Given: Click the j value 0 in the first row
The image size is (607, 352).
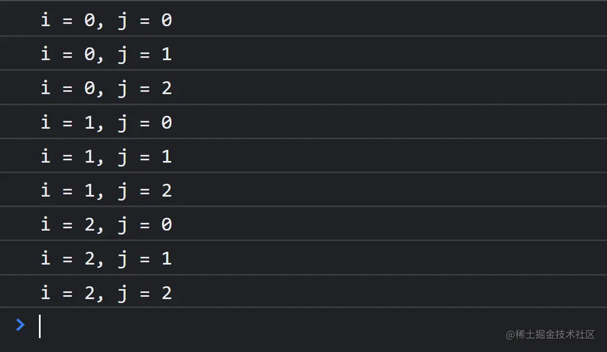Looking at the screenshot, I should [x=166, y=21].
